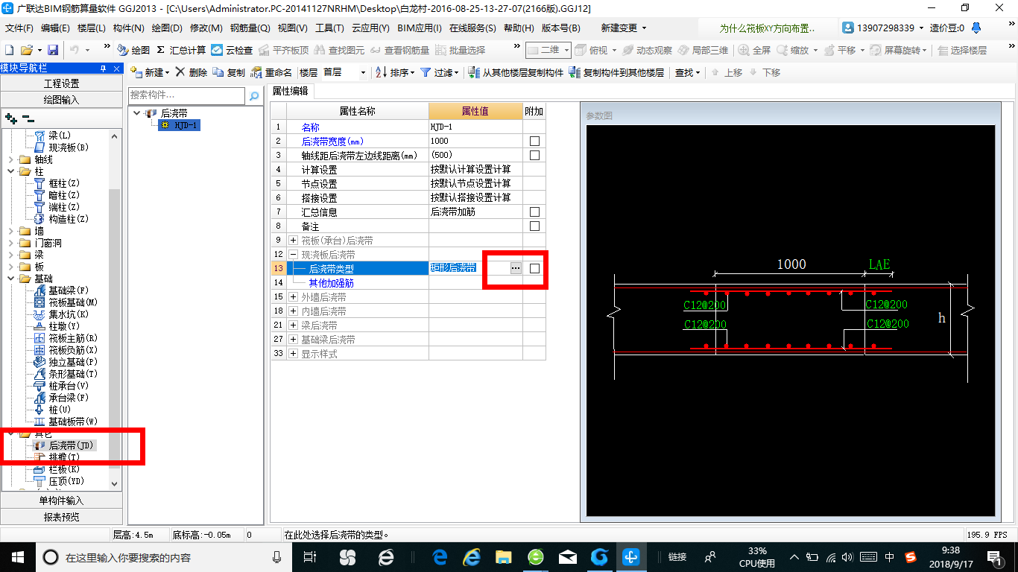Image resolution: width=1018 pixels, height=572 pixels.
Task: Click the Windows Start button
Action: [17, 557]
